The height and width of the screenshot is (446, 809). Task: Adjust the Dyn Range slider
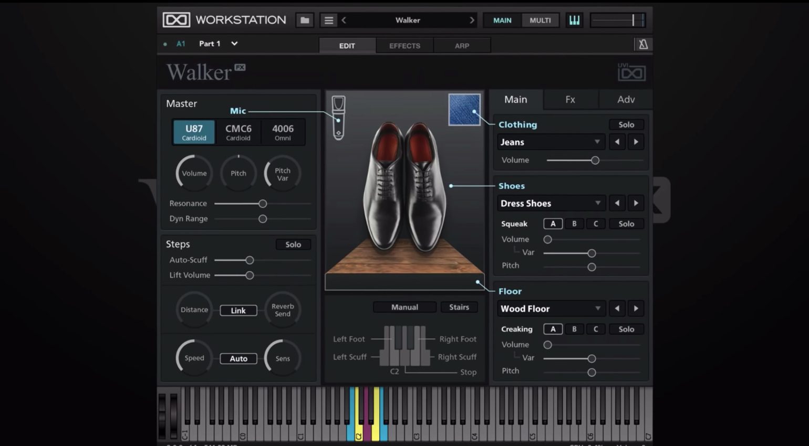[263, 219]
